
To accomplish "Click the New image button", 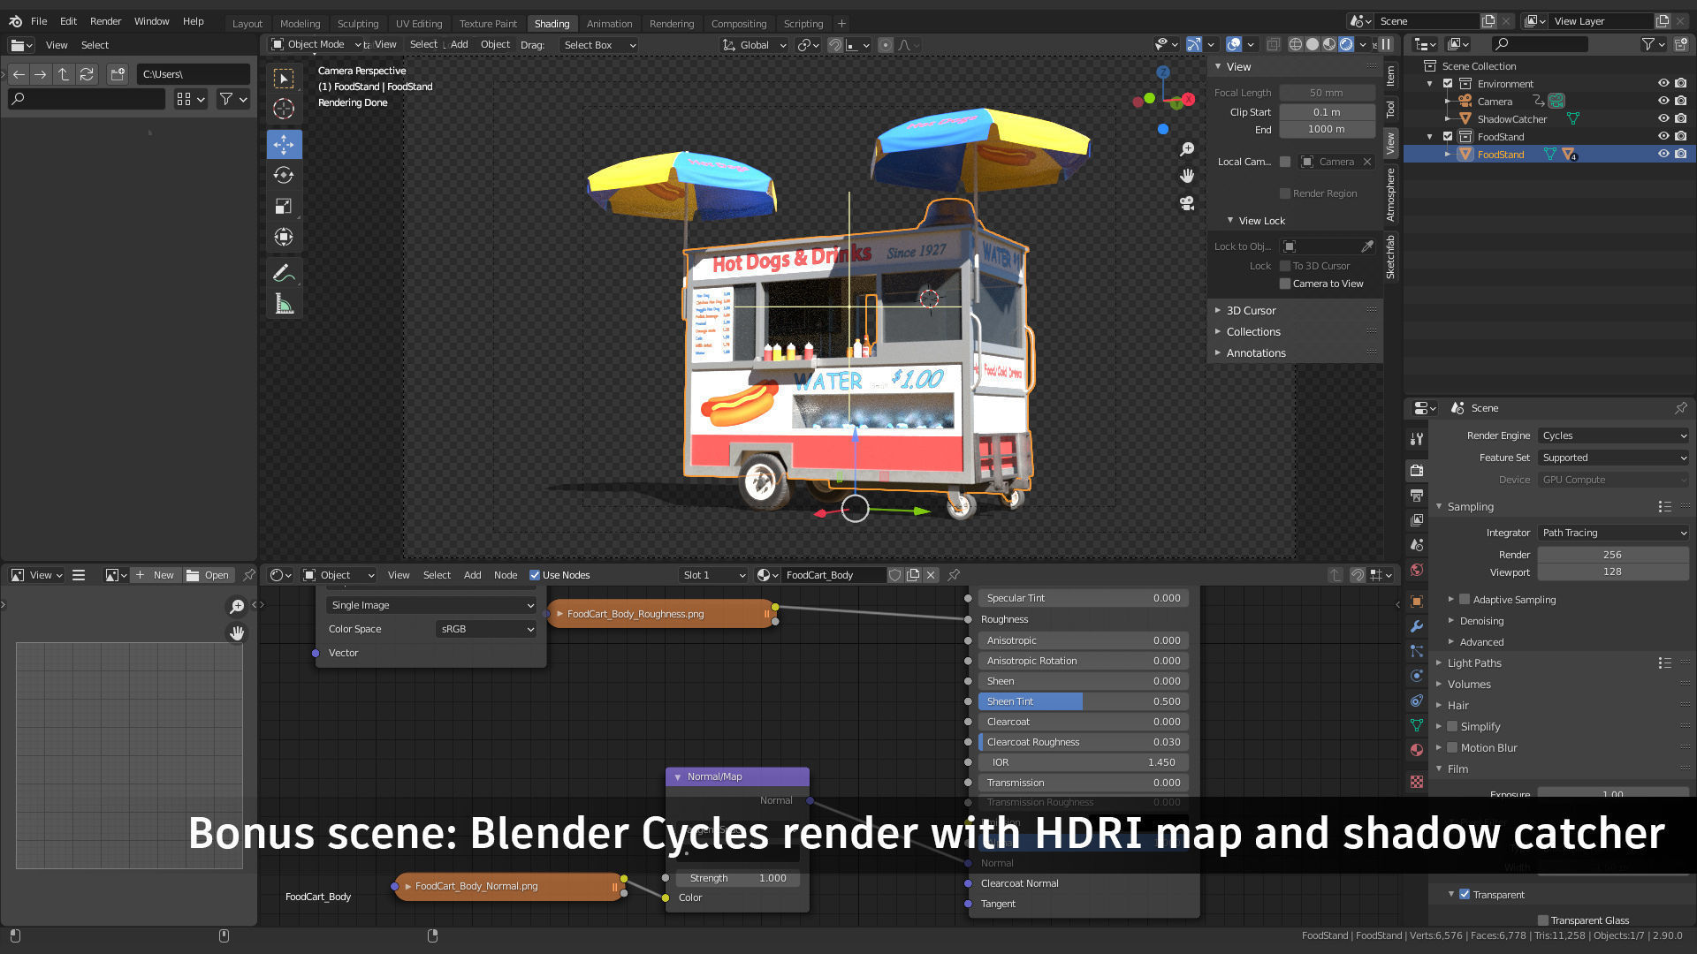I will pos(155,575).
